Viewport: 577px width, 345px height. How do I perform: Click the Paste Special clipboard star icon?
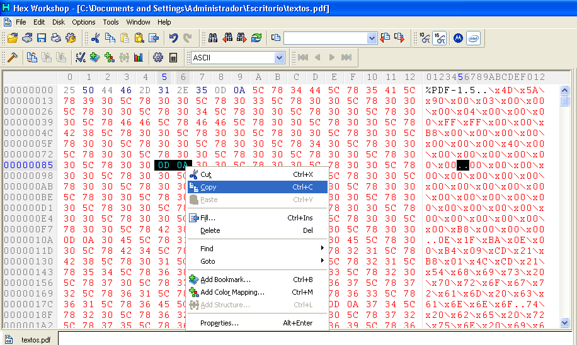point(139,38)
